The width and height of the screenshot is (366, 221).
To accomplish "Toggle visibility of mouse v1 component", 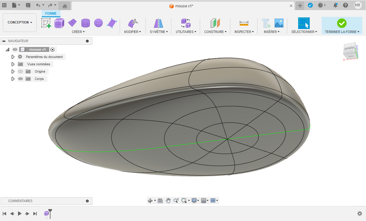I will point(14,49).
